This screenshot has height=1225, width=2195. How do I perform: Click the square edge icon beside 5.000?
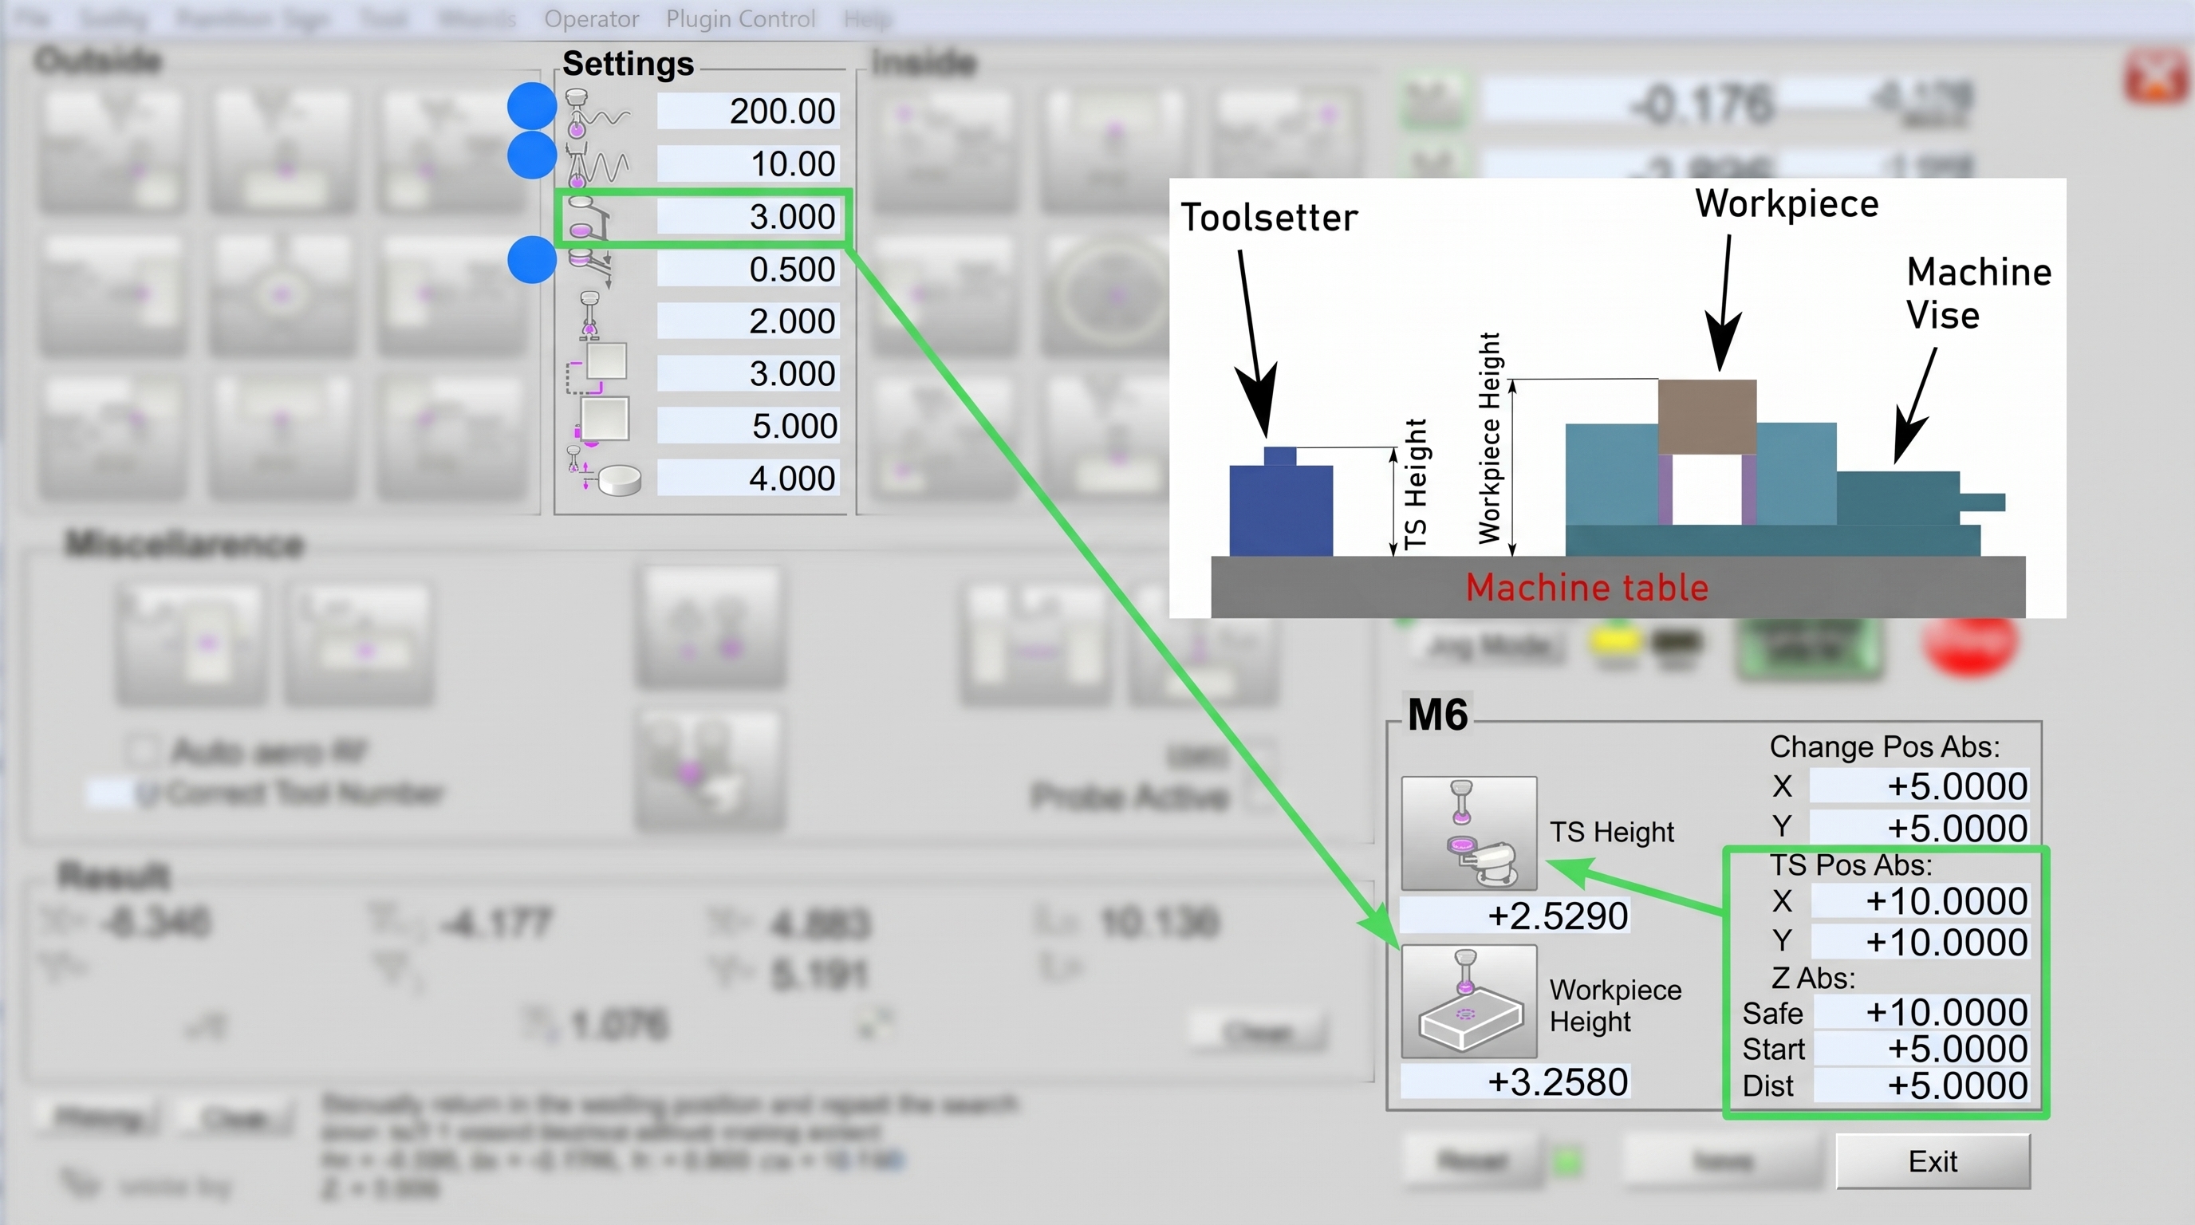601,422
